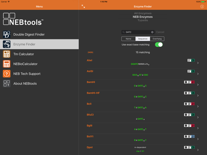This screenshot has width=207, height=155.
Task: Tap NEB Tech Support question-mark icon
Action: 7,74
